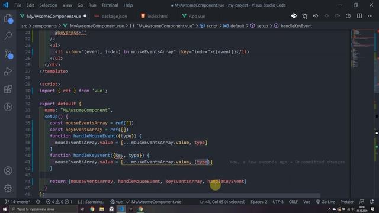Open the Go menu
Viewport: 379px width, 213px height.
tap(80, 5)
